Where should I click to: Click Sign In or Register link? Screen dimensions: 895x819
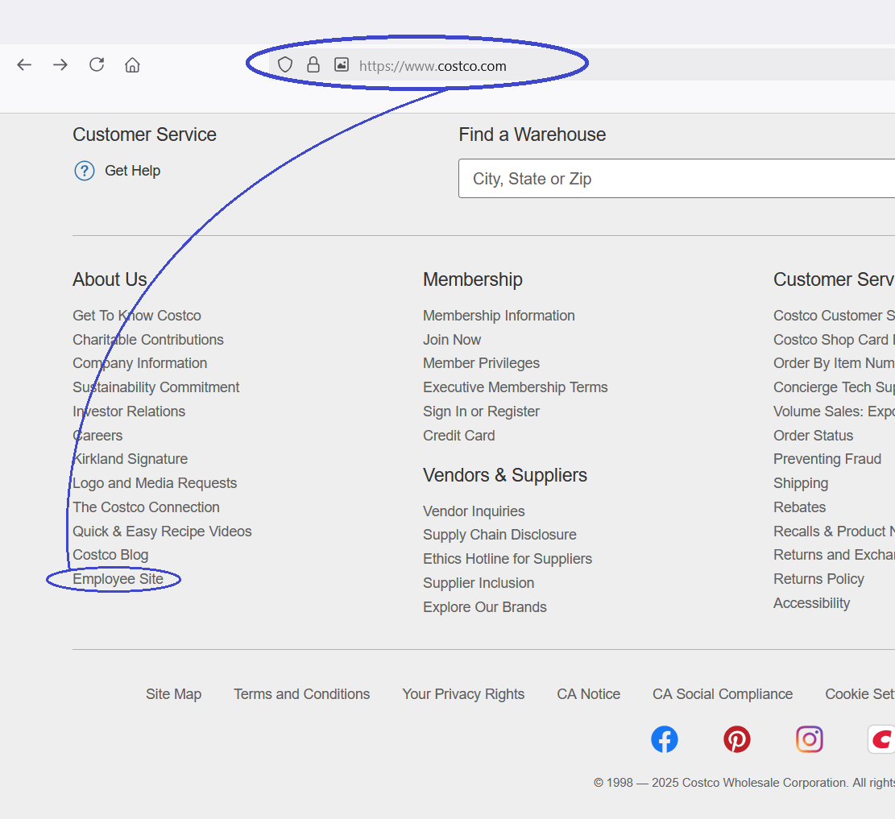481,412
